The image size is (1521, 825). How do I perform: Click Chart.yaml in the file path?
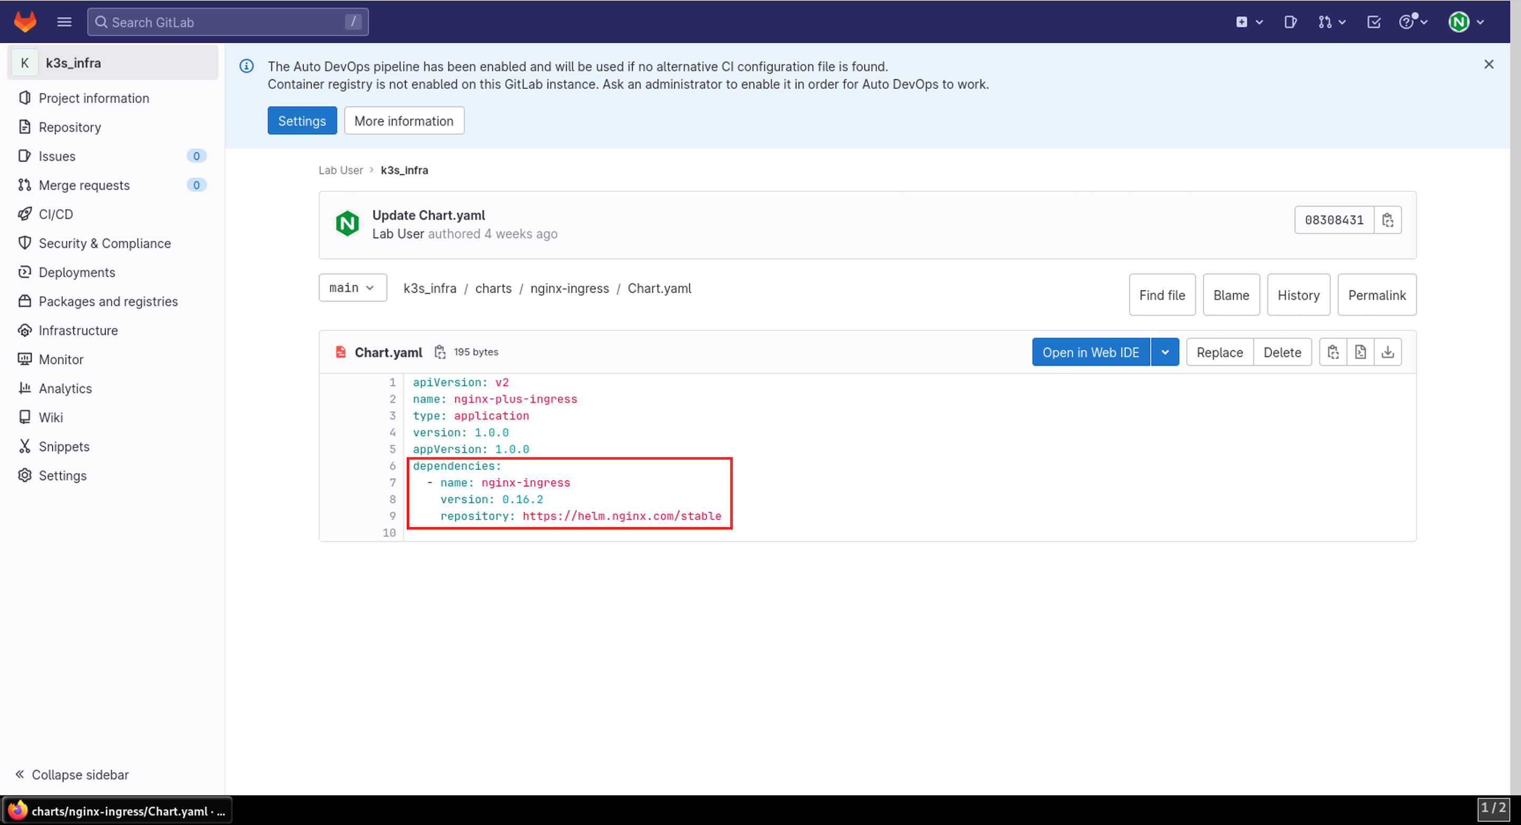click(x=659, y=288)
